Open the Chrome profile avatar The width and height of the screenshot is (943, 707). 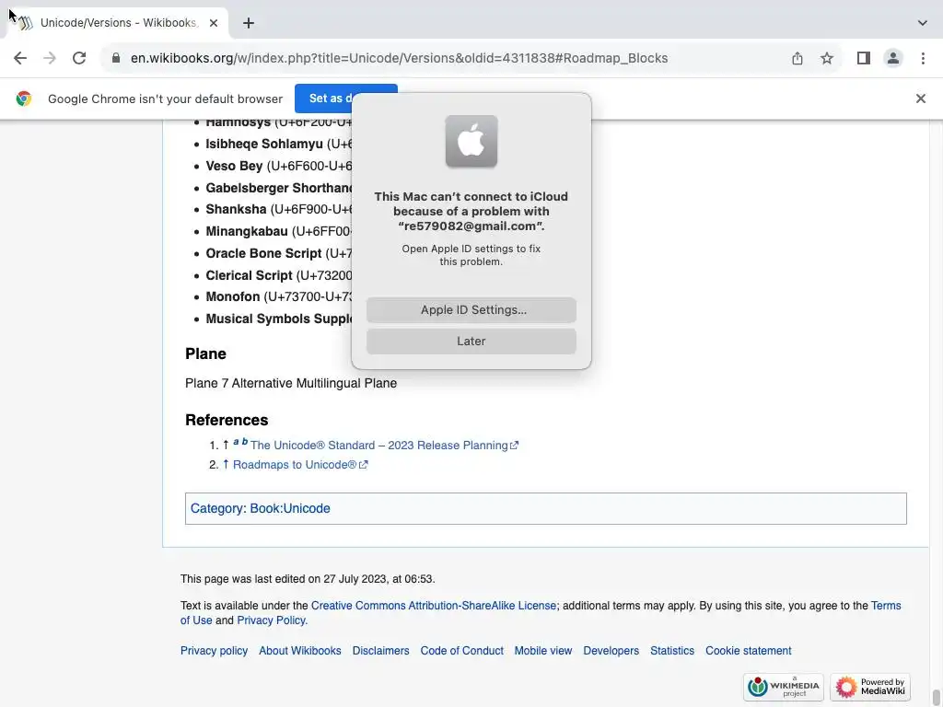(893, 58)
